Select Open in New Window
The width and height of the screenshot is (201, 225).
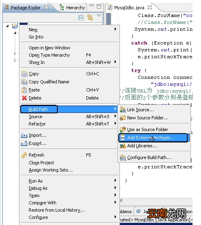coord(69,48)
